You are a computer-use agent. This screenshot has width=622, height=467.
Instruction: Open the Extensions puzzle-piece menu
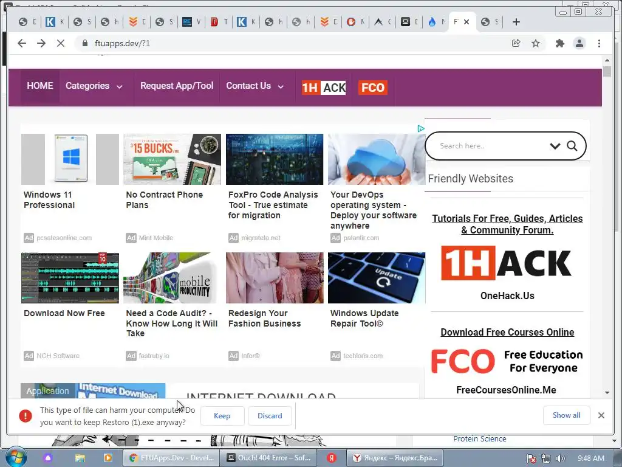pyautogui.click(x=559, y=43)
